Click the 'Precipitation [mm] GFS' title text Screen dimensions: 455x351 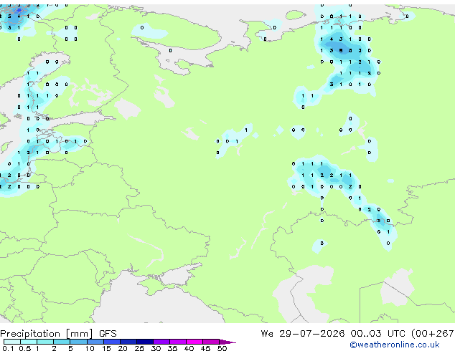tap(58, 334)
